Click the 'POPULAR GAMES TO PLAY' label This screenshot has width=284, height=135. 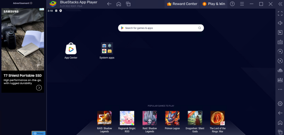(x=161, y=106)
